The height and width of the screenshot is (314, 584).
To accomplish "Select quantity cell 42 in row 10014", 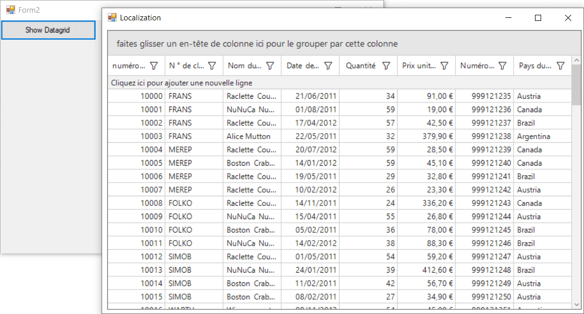I will pyautogui.click(x=369, y=283).
